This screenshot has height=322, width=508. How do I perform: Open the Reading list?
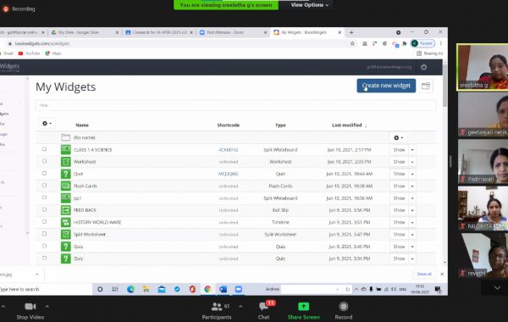429,53
